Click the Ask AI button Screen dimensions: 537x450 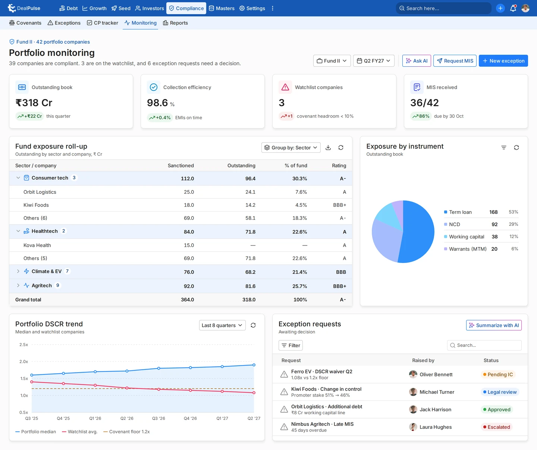pyautogui.click(x=417, y=61)
